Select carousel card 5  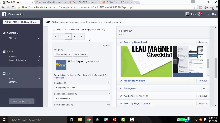[x=81, y=37]
